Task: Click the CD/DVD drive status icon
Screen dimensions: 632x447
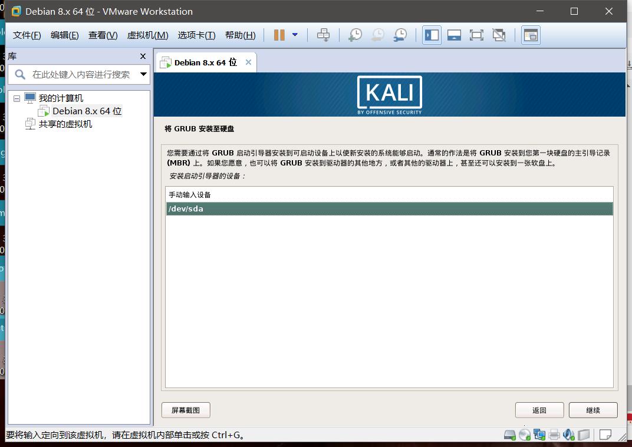Action: coord(525,435)
